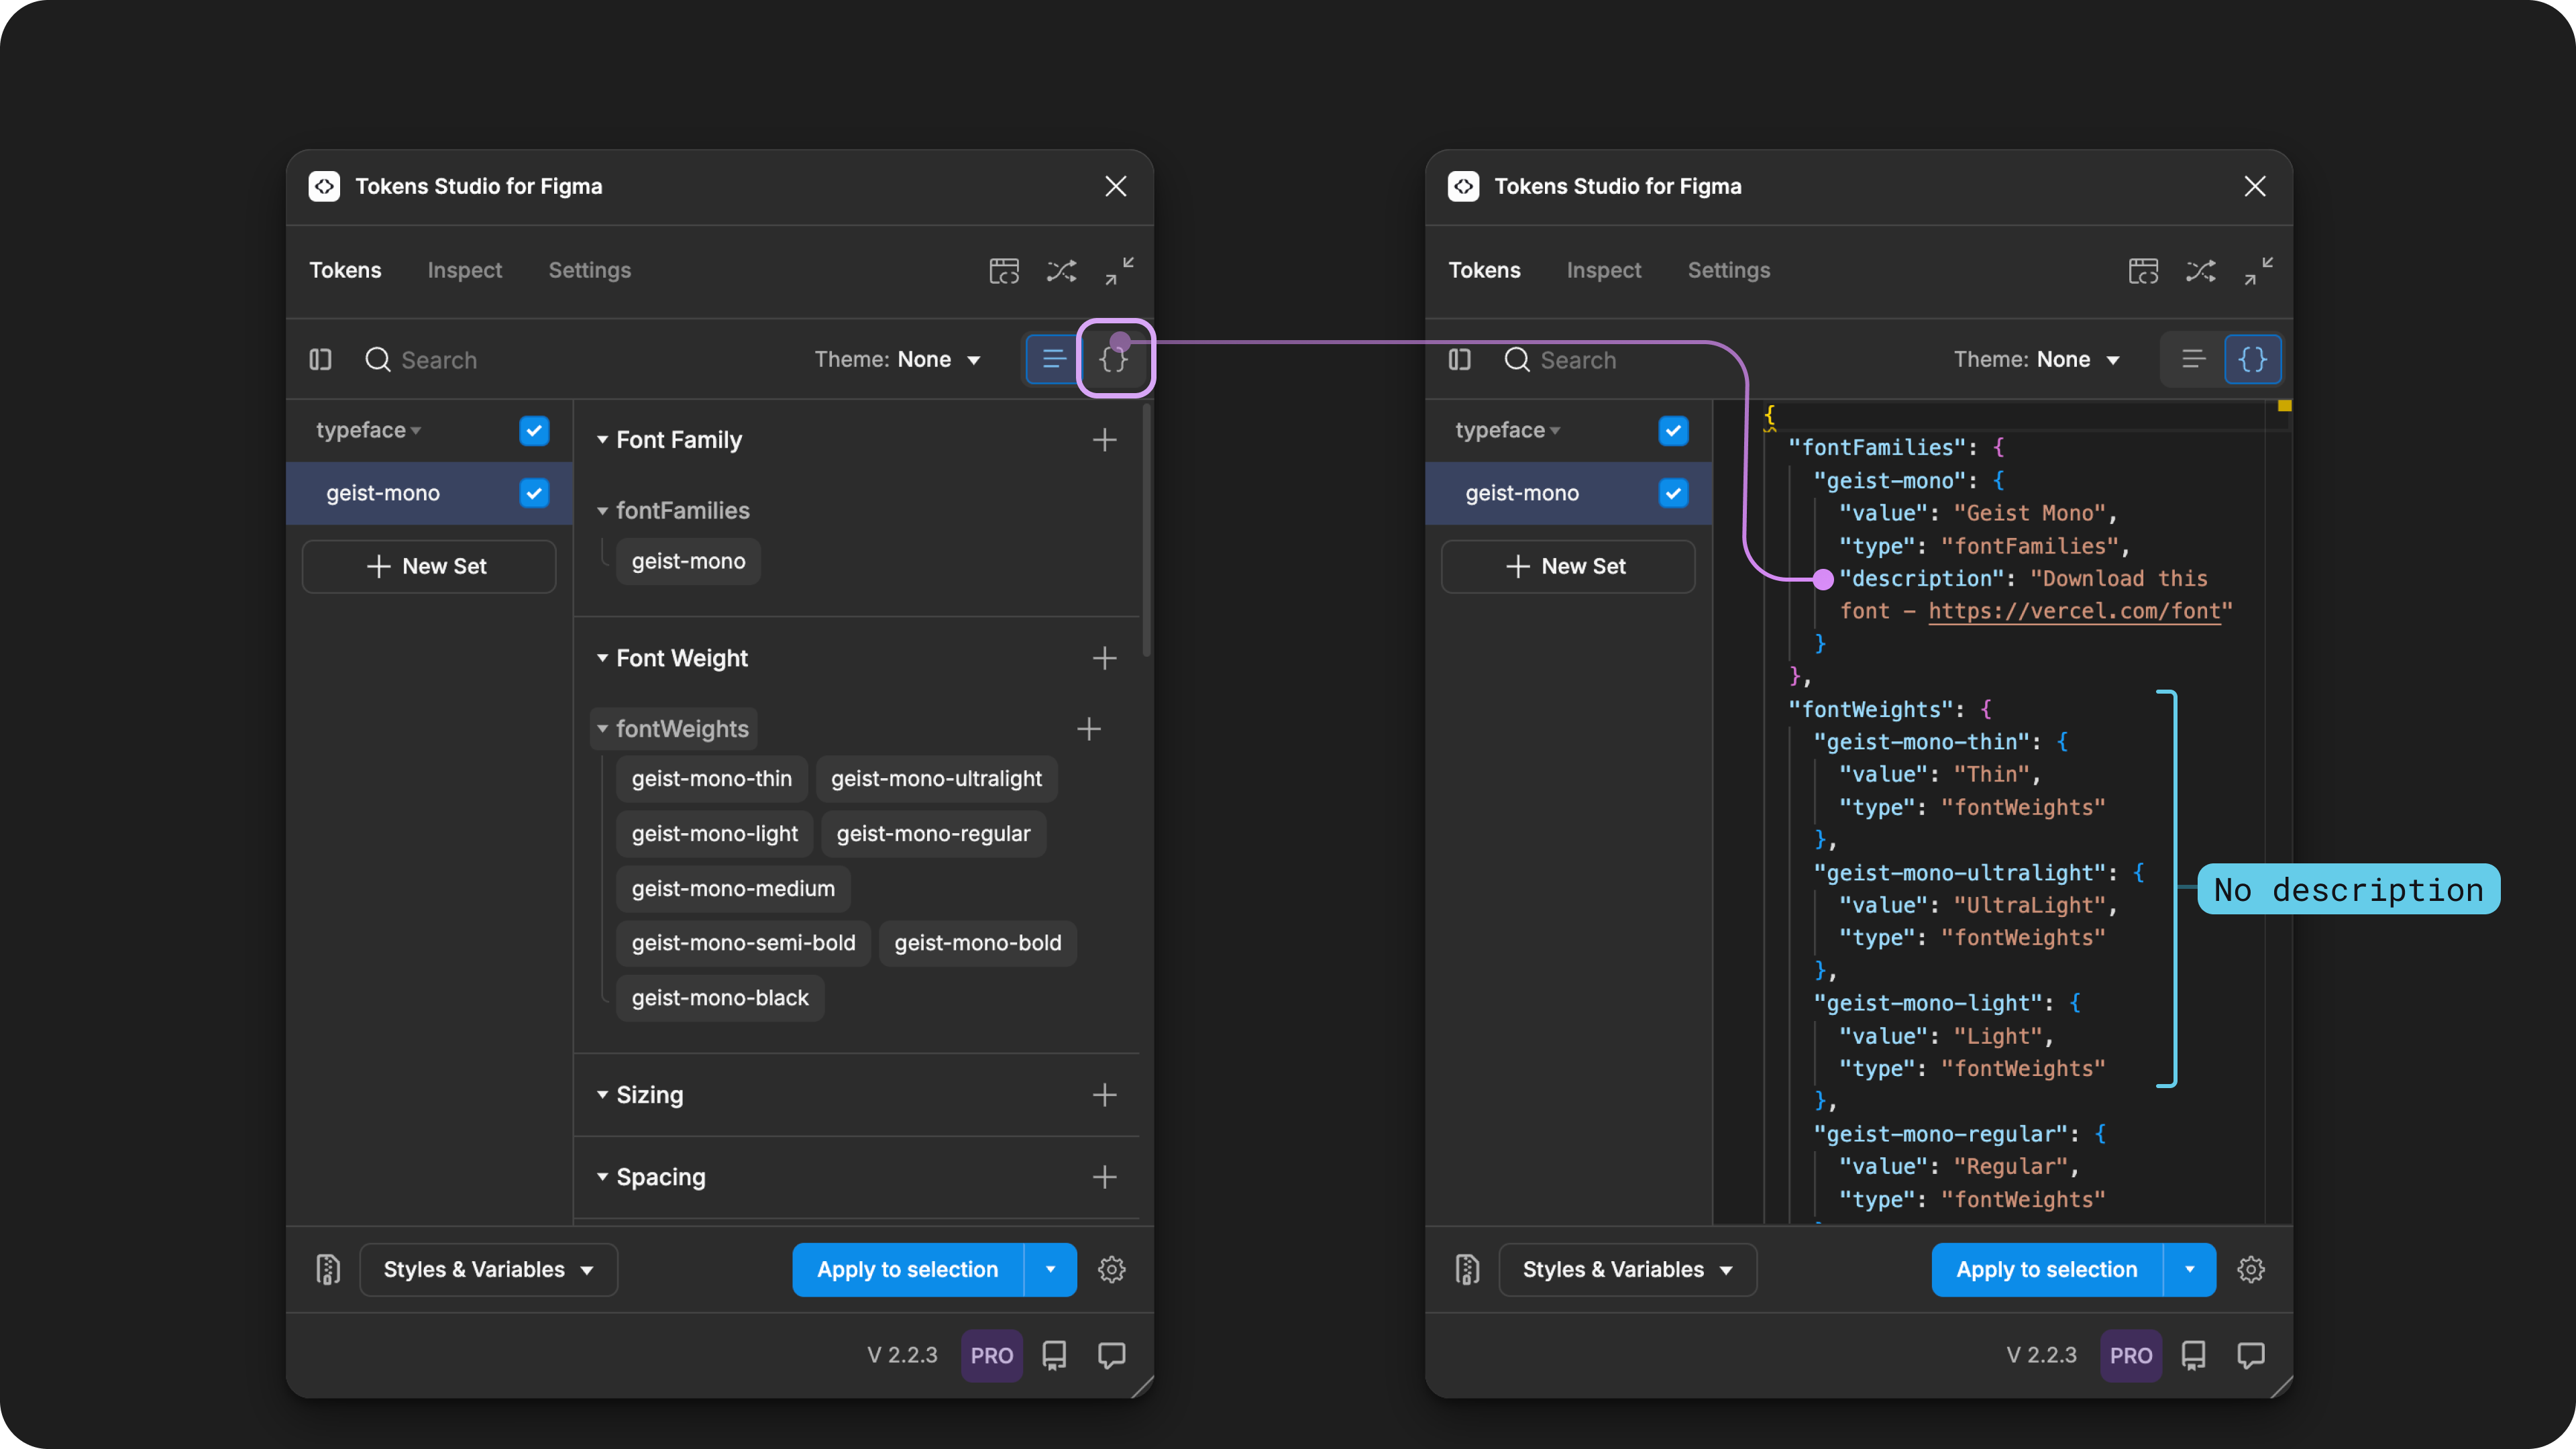2576x1449 pixels.
Task: Click the Search field in left window
Action: pos(580,359)
